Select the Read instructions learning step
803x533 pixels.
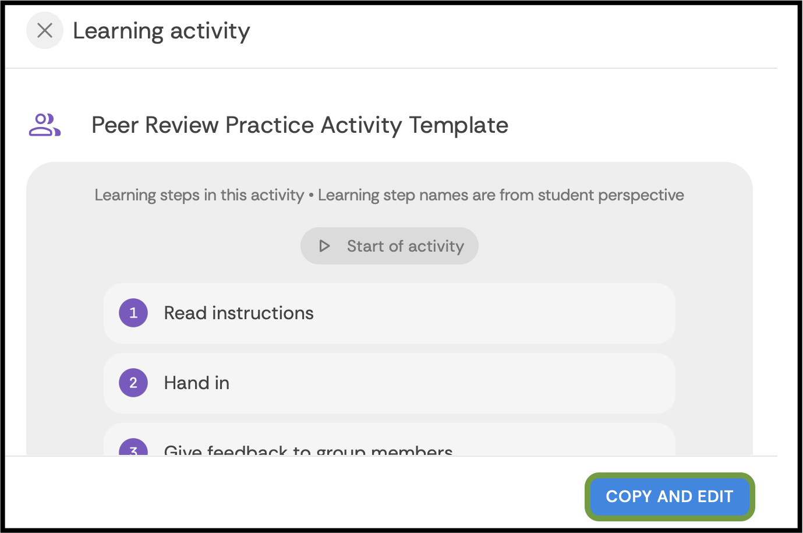coord(389,313)
